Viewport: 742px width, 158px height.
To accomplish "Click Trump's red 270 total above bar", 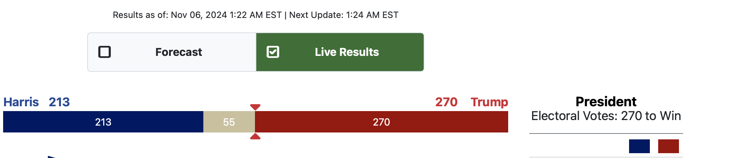I will [x=446, y=102].
